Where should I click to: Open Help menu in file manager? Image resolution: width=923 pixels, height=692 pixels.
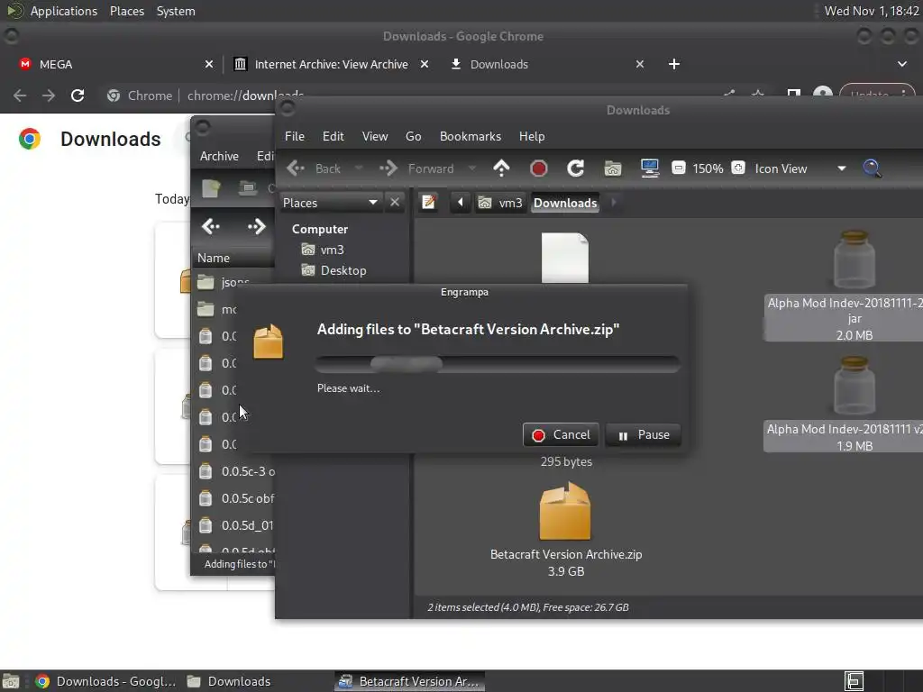pos(532,136)
